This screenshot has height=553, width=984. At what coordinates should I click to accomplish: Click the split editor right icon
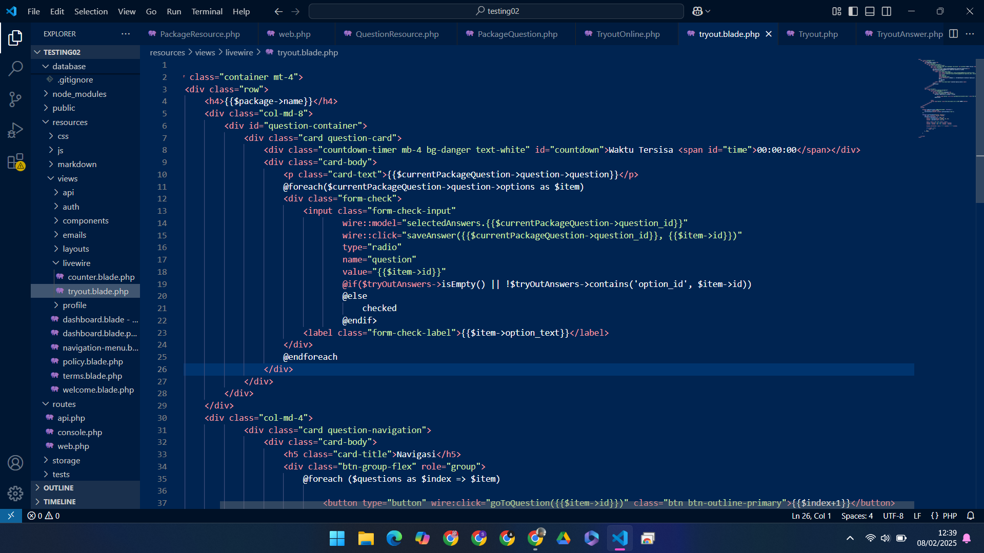pos(953,34)
